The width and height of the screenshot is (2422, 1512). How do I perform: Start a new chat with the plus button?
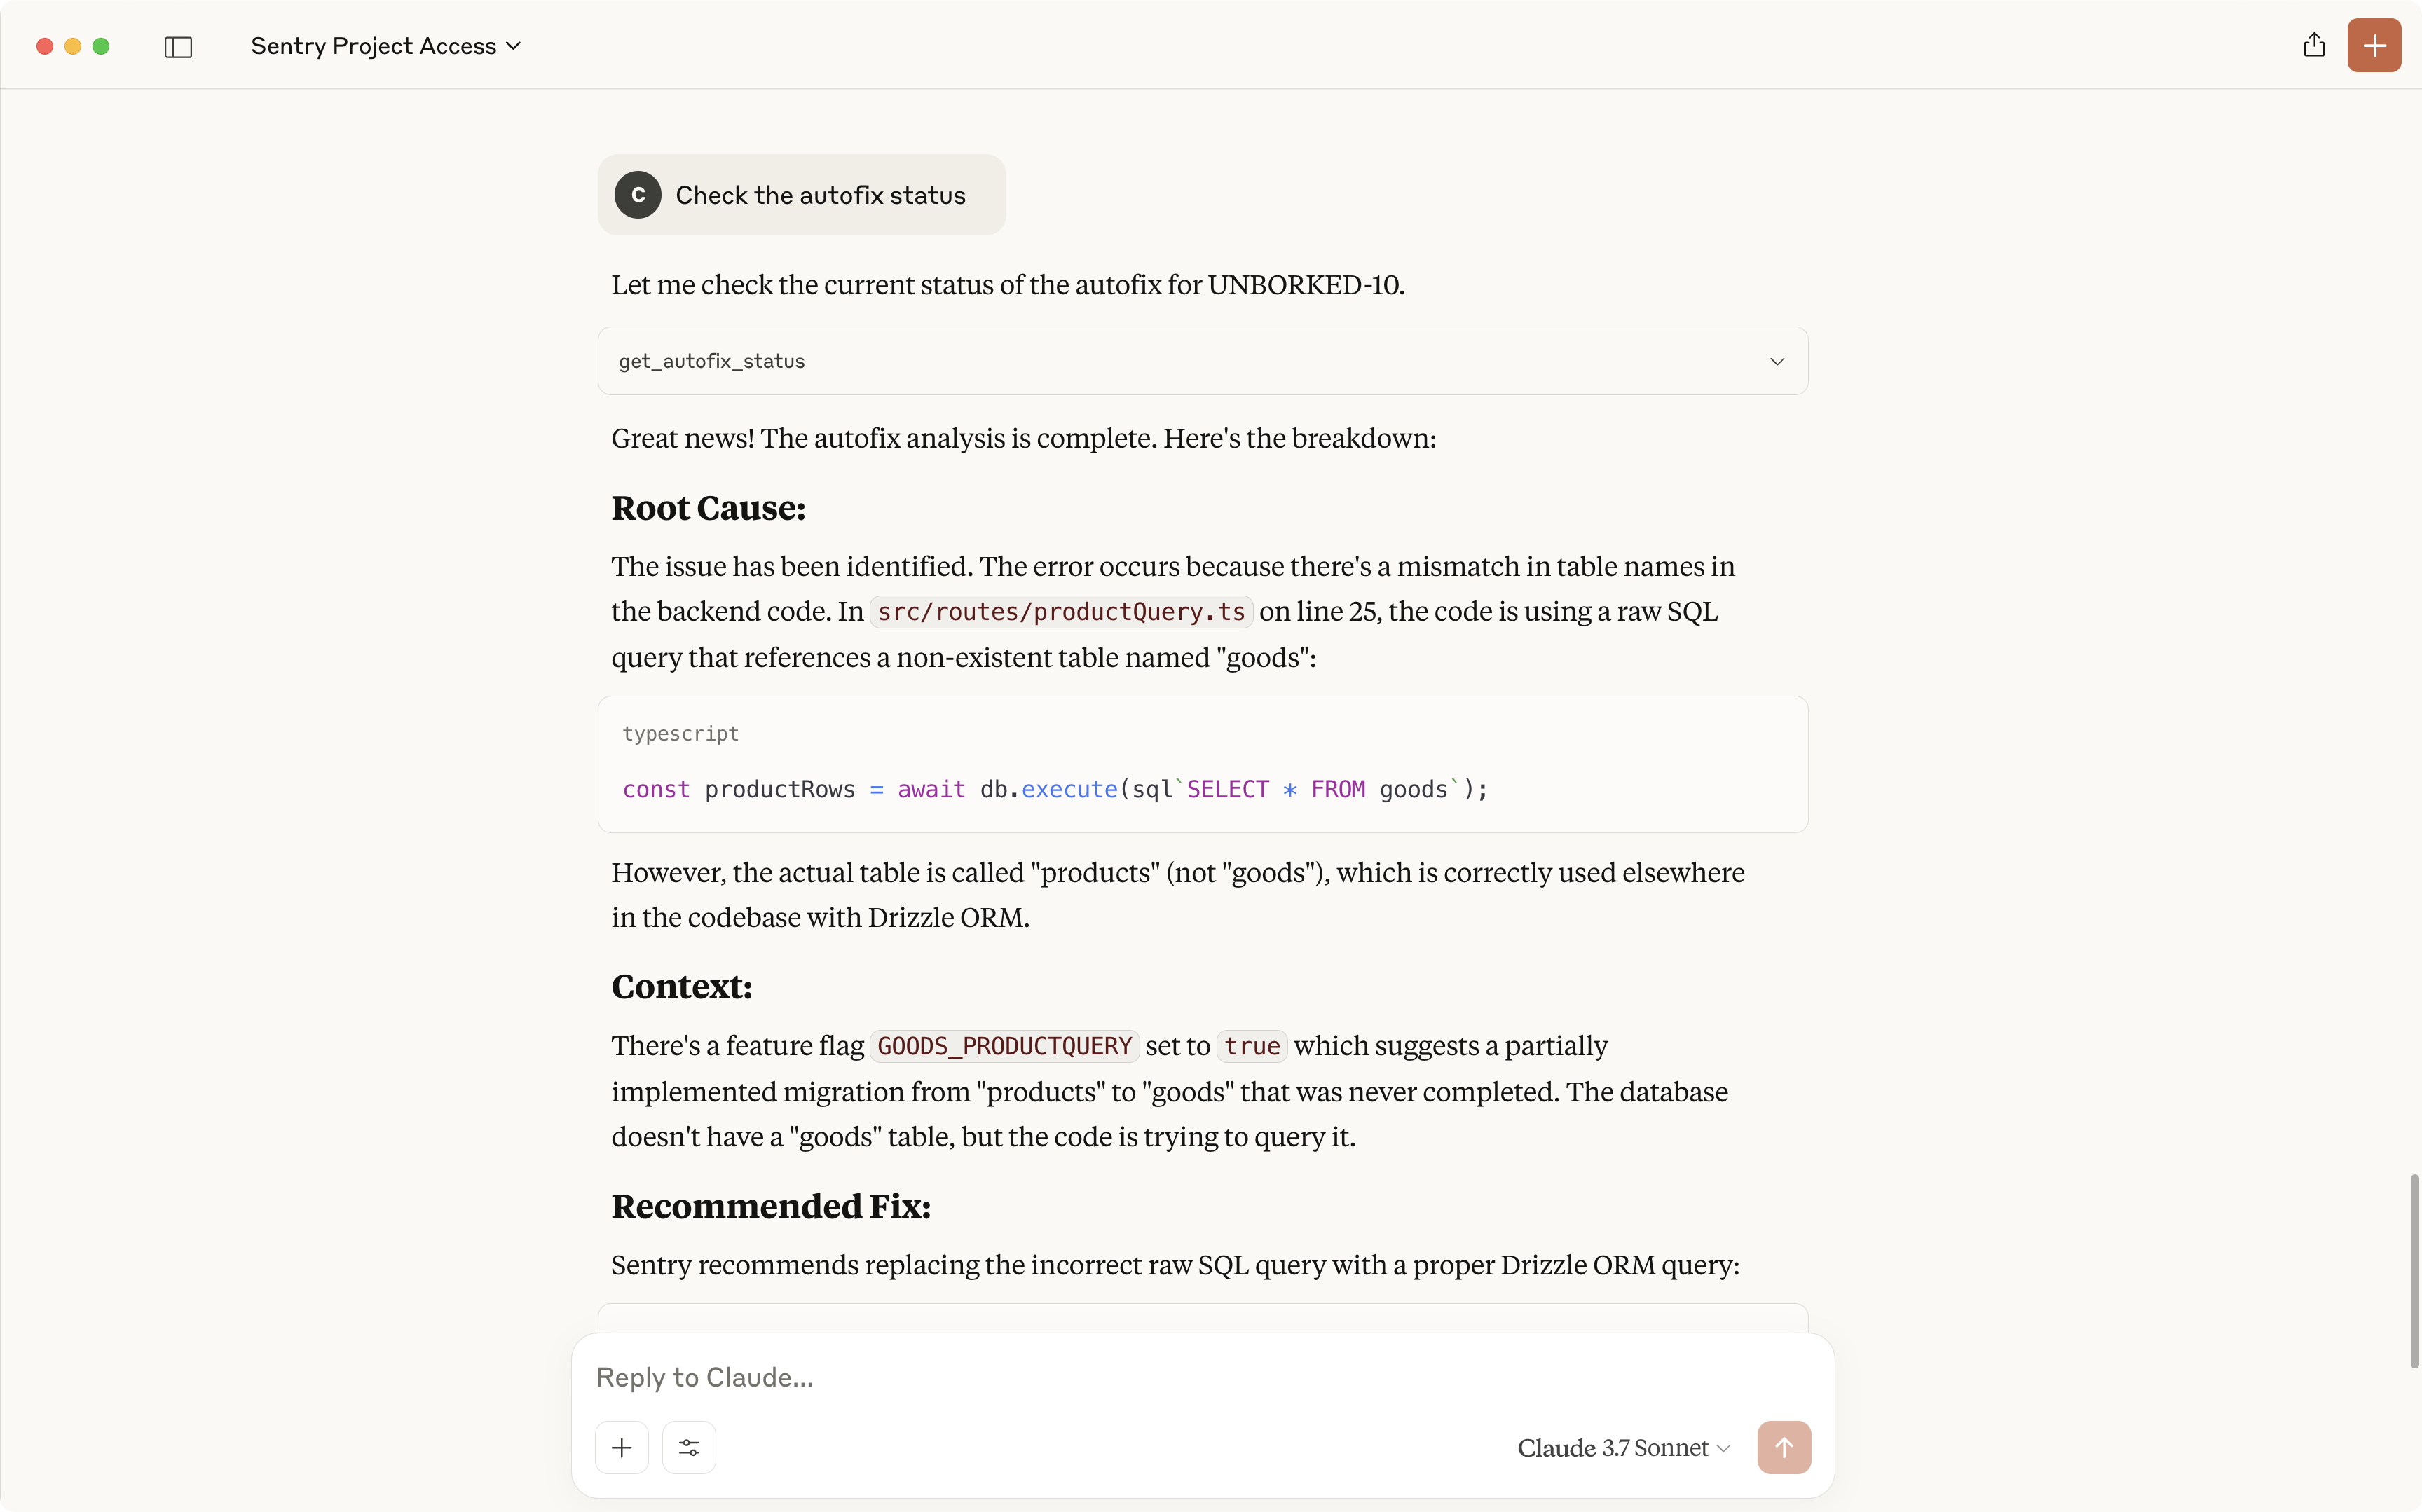[x=2373, y=45]
